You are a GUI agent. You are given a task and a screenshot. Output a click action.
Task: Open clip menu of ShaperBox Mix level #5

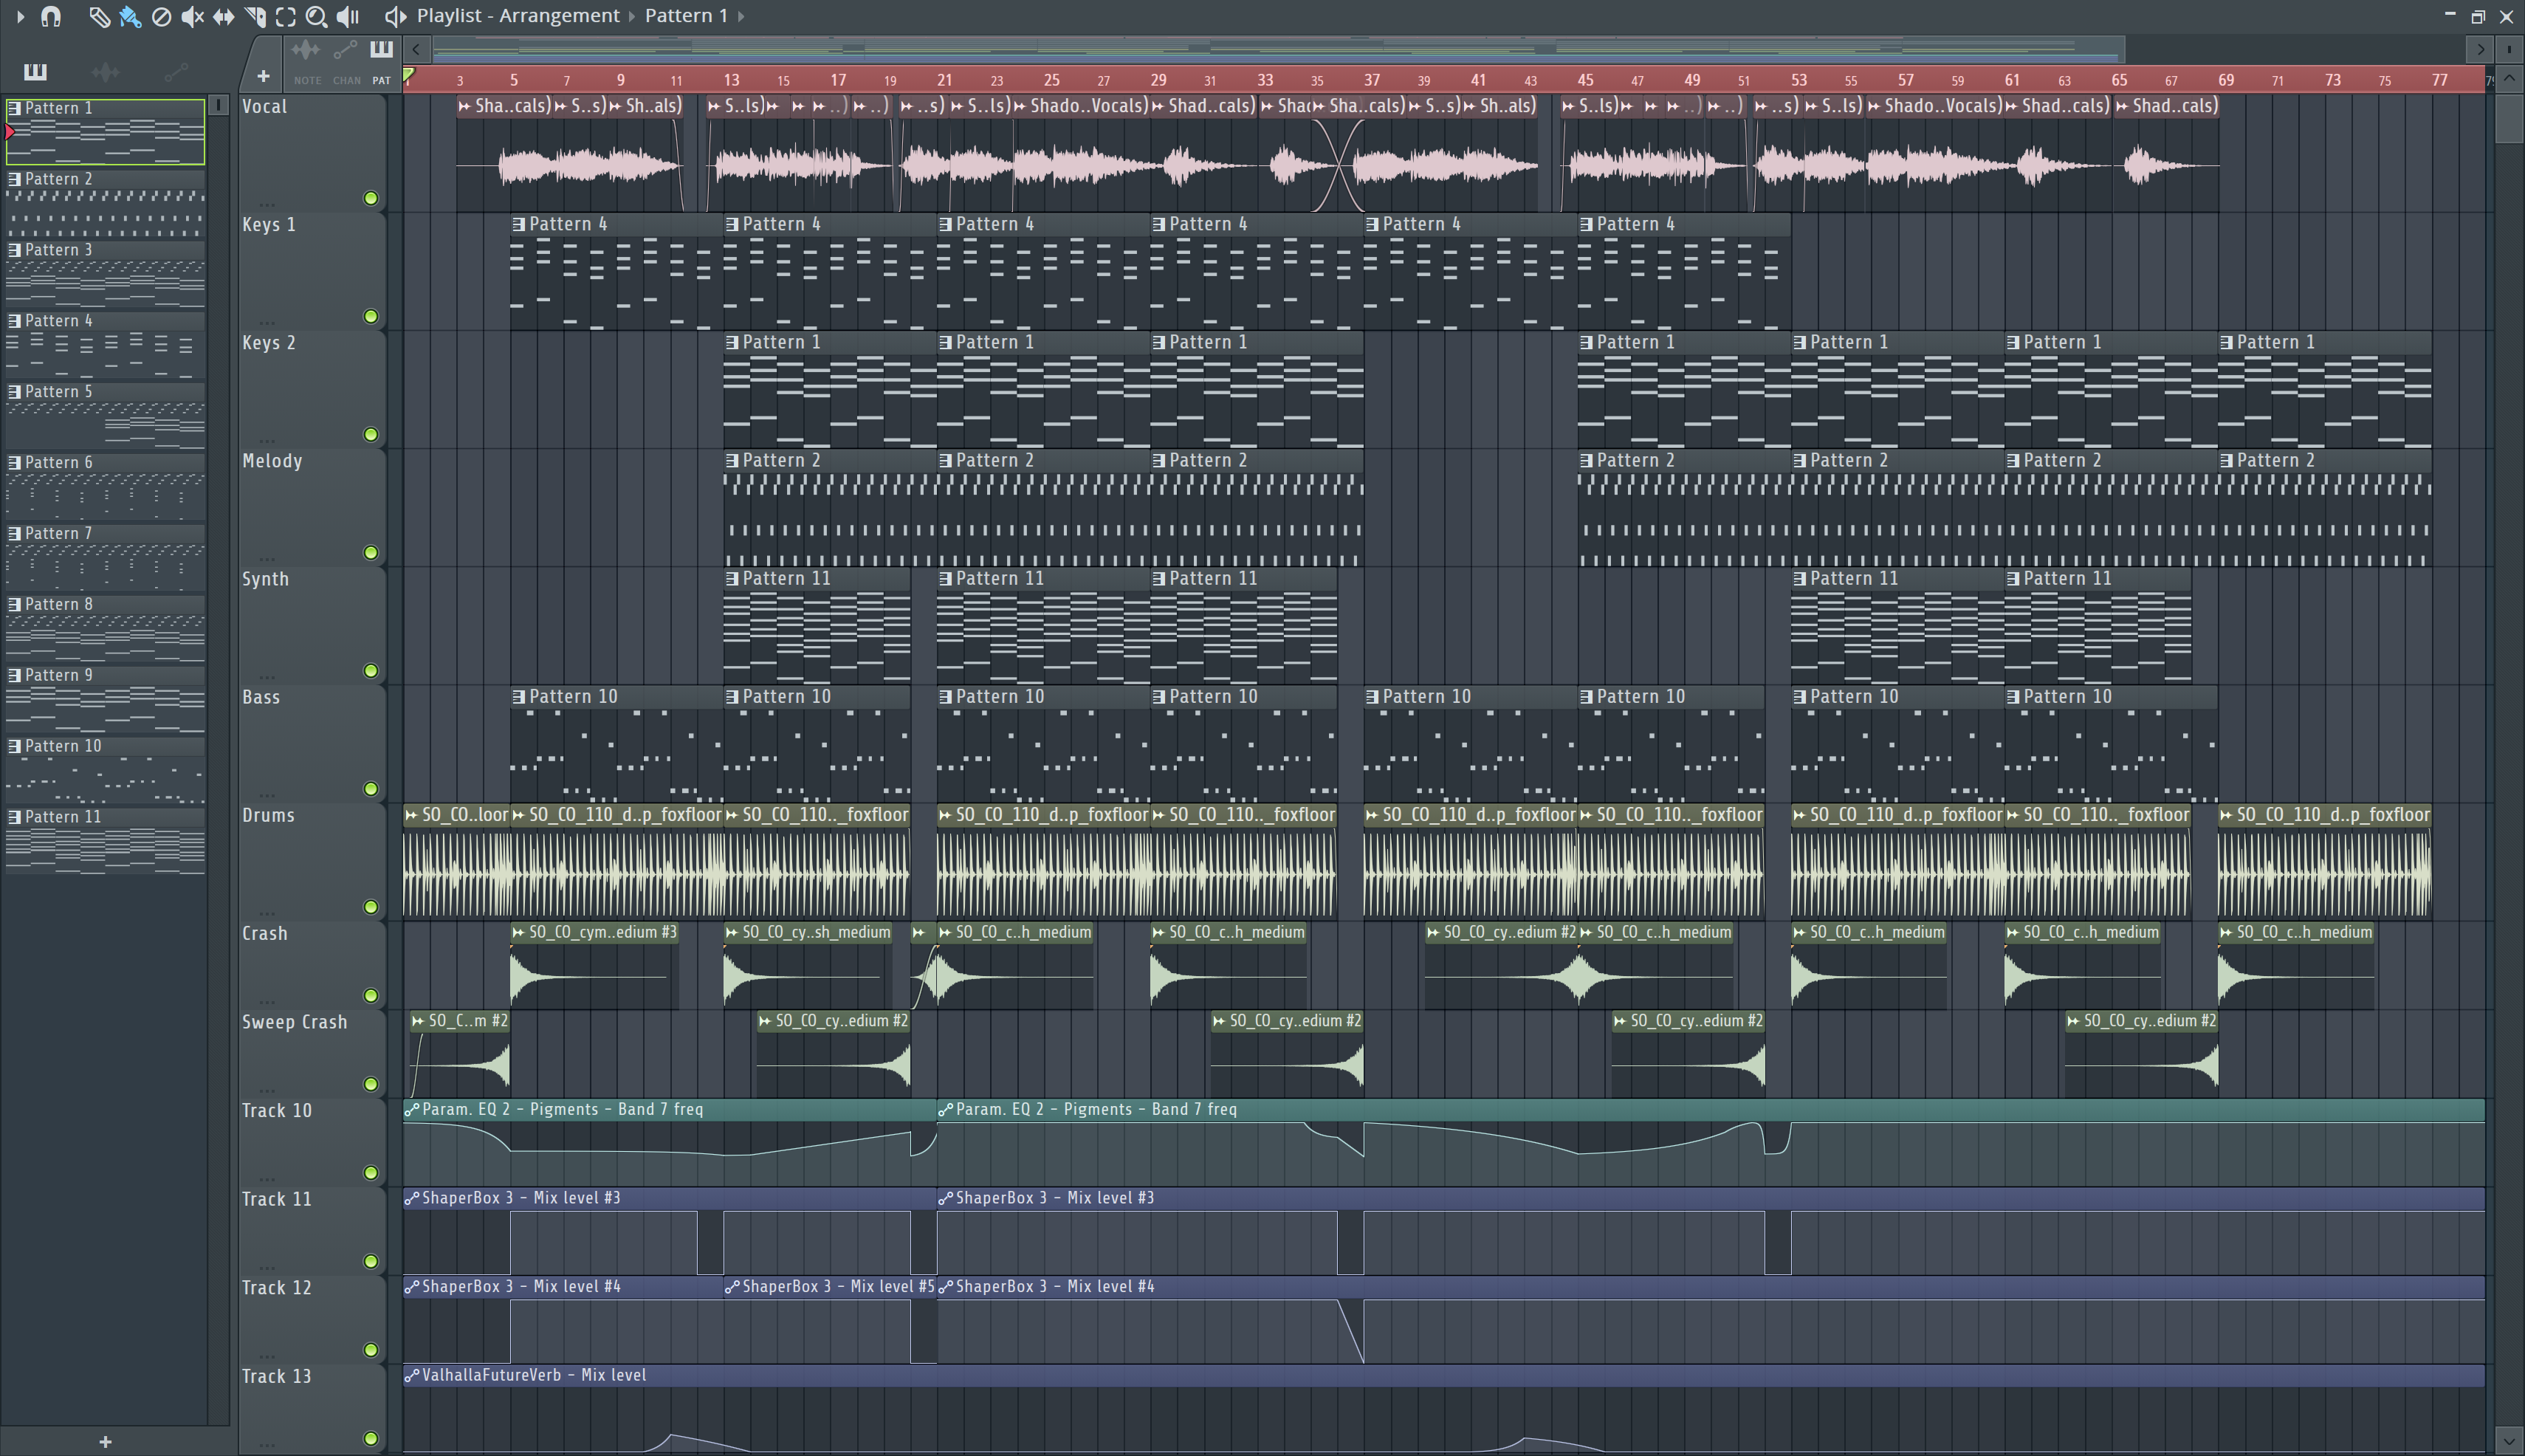click(732, 1287)
